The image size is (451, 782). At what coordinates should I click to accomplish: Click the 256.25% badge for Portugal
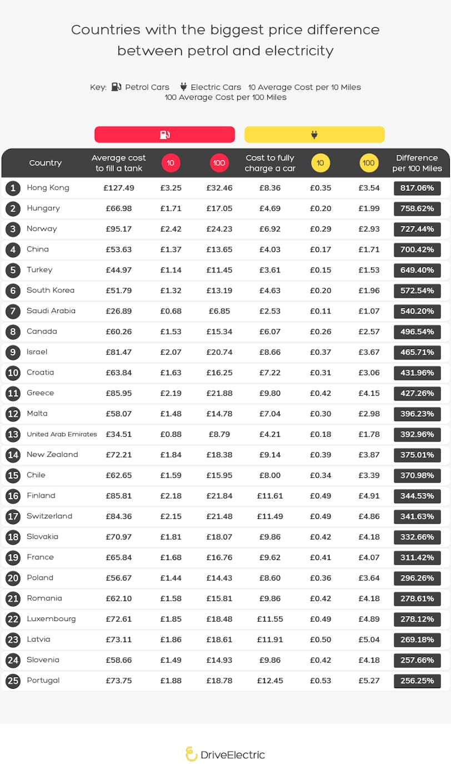417,681
